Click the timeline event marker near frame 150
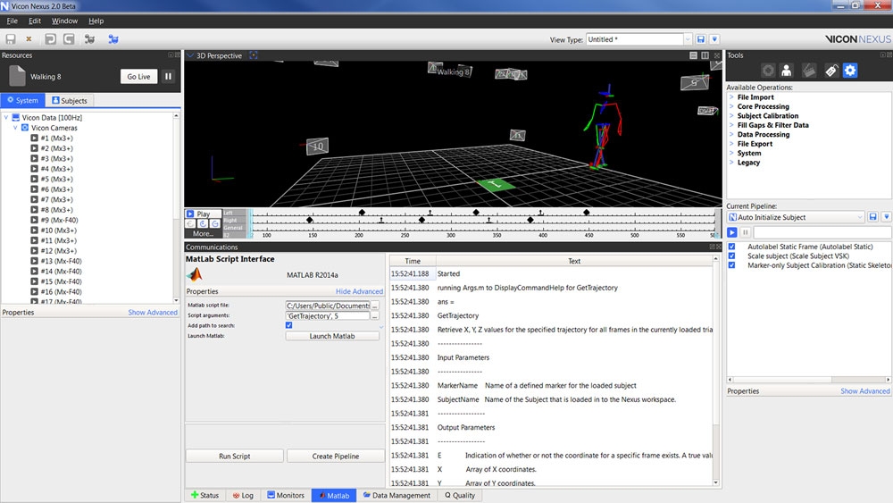The width and height of the screenshot is (893, 503). 310,219
